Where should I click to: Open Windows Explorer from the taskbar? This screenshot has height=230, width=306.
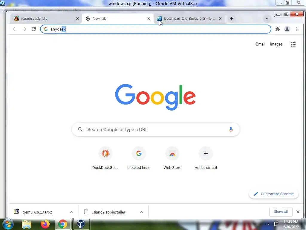[27, 224]
